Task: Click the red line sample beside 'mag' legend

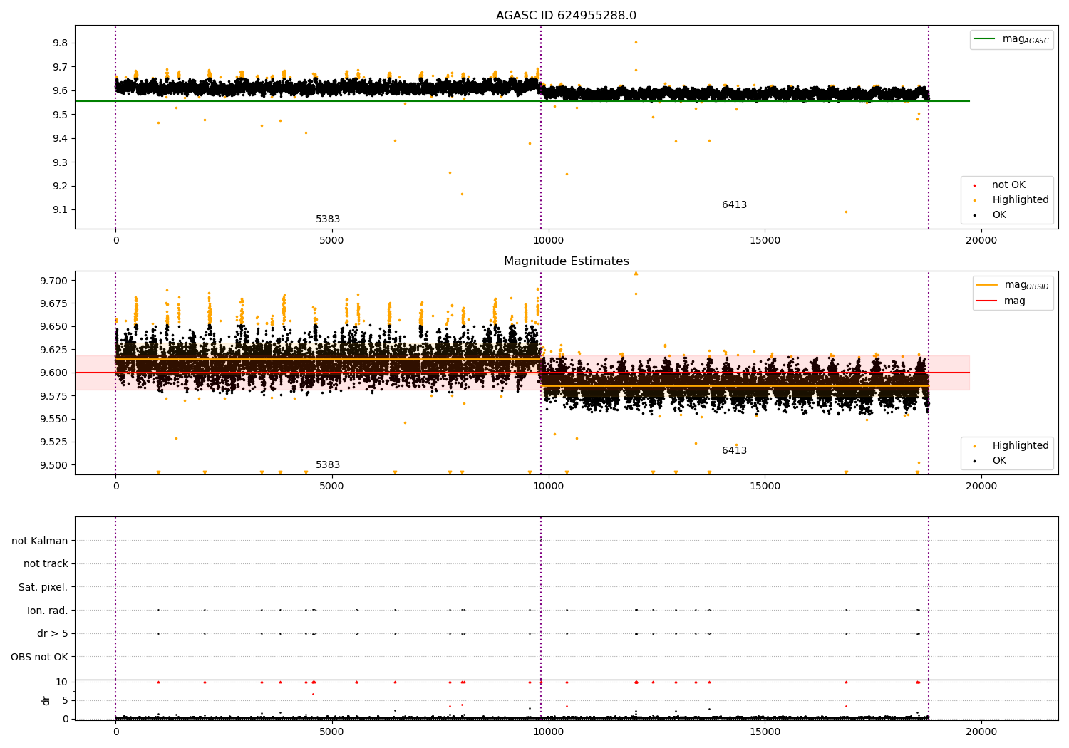Action: tap(986, 301)
